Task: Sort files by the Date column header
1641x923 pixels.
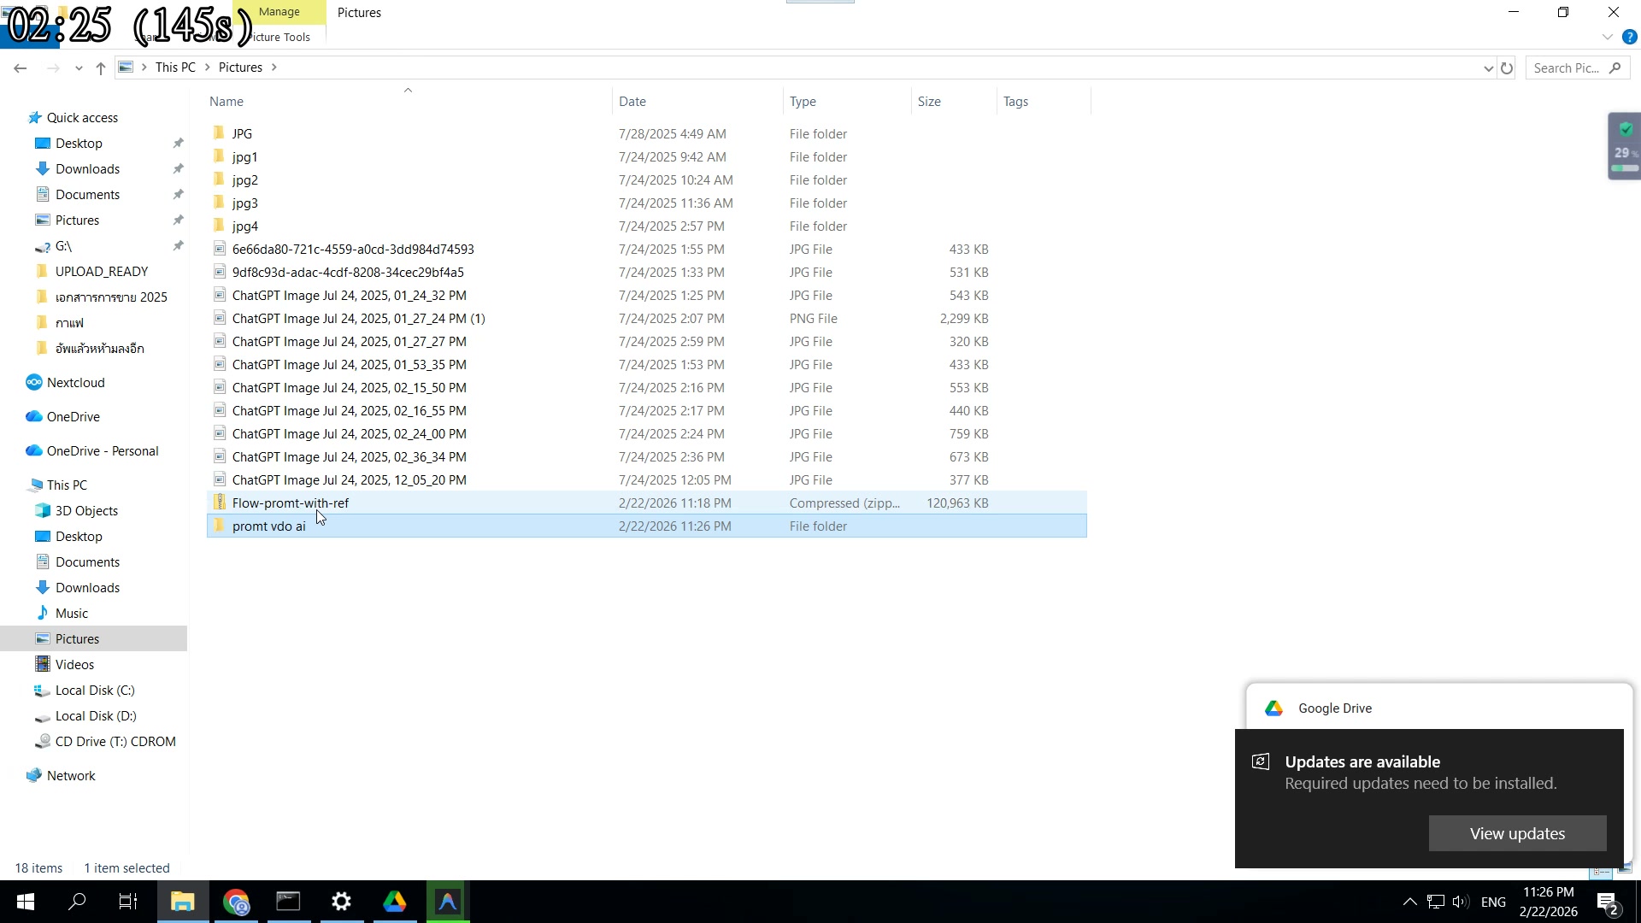Action: click(x=632, y=102)
